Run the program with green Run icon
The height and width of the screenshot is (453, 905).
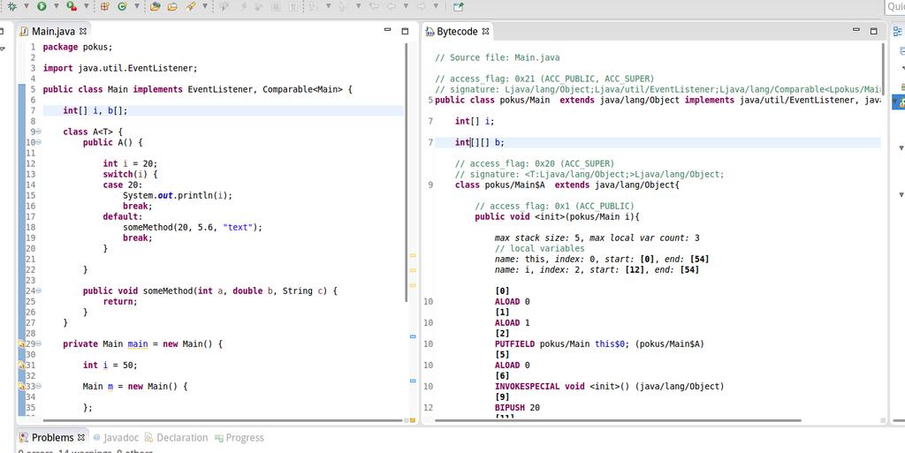pos(42,6)
